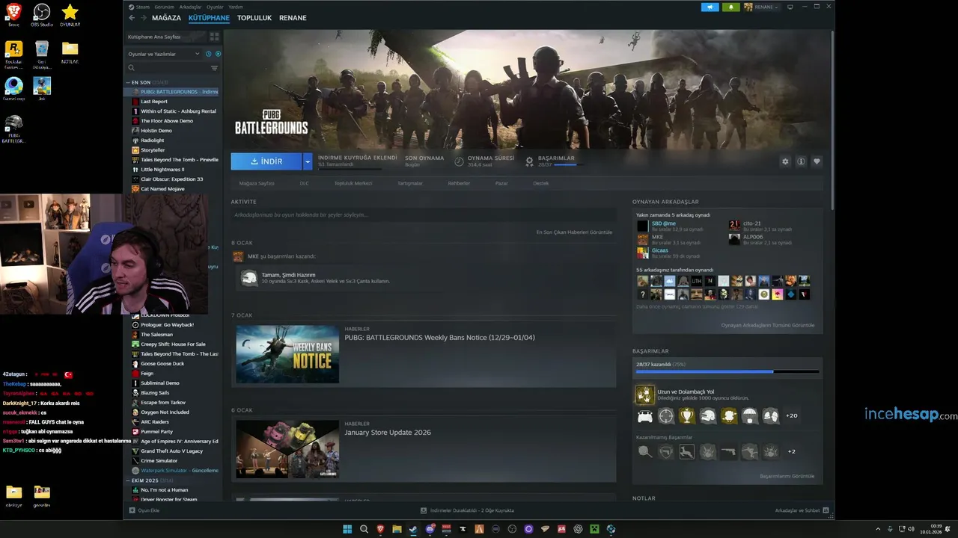
Task: Open the Rehberler link
Action: click(x=459, y=183)
